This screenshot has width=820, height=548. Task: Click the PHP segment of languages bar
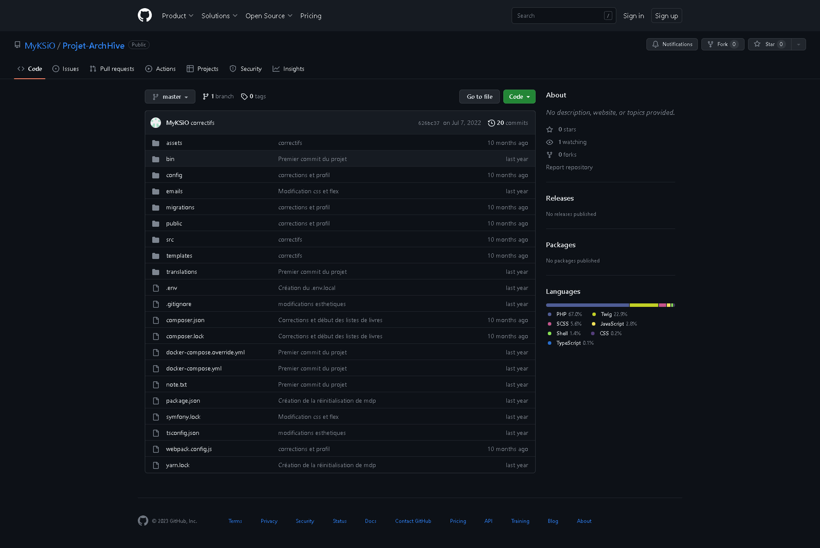tap(587, 305)
